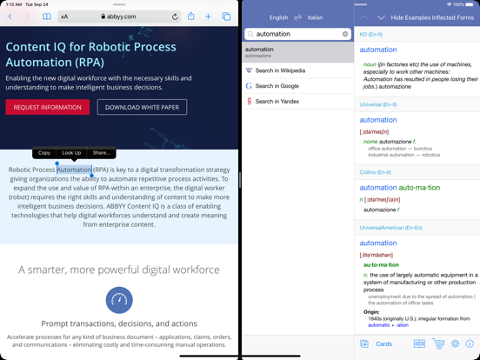Tap battery indicator in status bar

click(x=470, y=4)
